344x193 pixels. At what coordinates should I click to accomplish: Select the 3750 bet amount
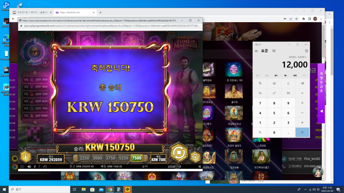(x=110, y=158)
